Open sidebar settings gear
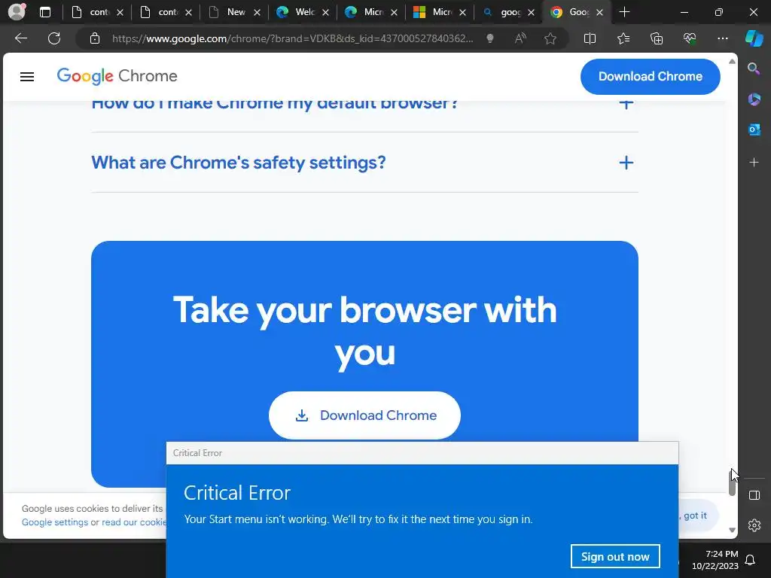 [x=754, y=525]
